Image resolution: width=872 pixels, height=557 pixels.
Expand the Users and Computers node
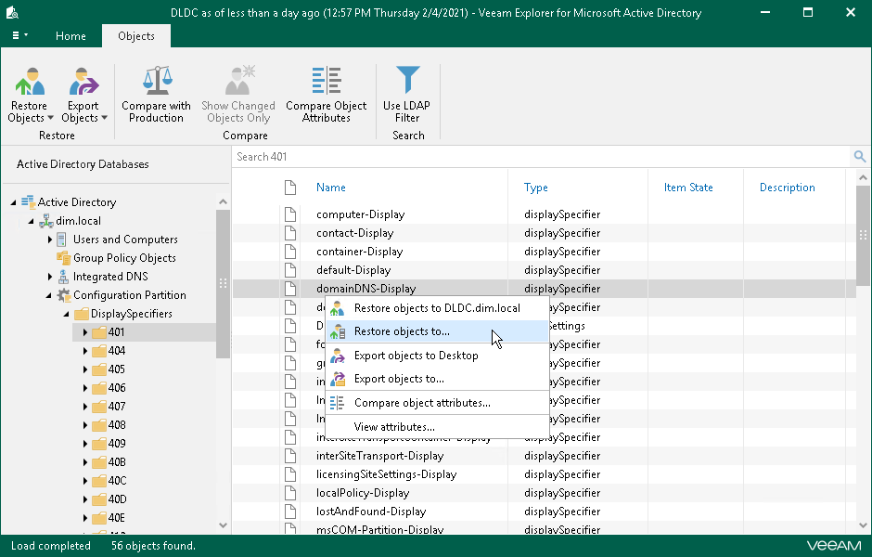click(x=51, y=240)
